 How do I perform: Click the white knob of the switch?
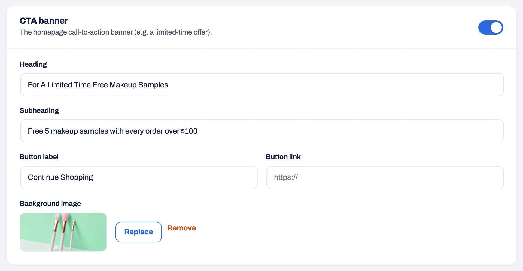(x=496, y=27)
